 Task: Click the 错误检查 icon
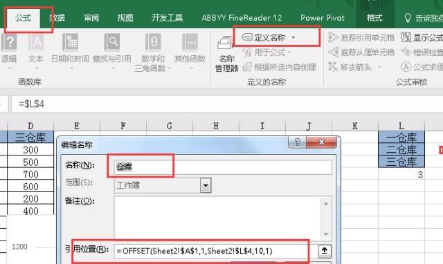click(x=406, y=53)
